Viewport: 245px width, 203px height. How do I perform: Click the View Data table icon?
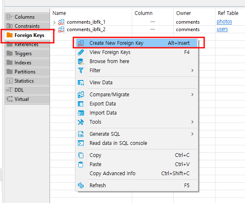tap(81, 83)
